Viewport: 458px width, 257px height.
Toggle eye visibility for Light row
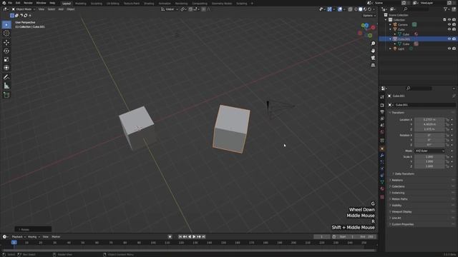[x=449, y=49]
